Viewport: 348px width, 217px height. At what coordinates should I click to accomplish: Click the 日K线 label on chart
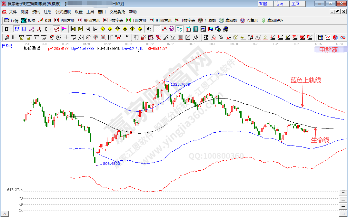(7, 46)
